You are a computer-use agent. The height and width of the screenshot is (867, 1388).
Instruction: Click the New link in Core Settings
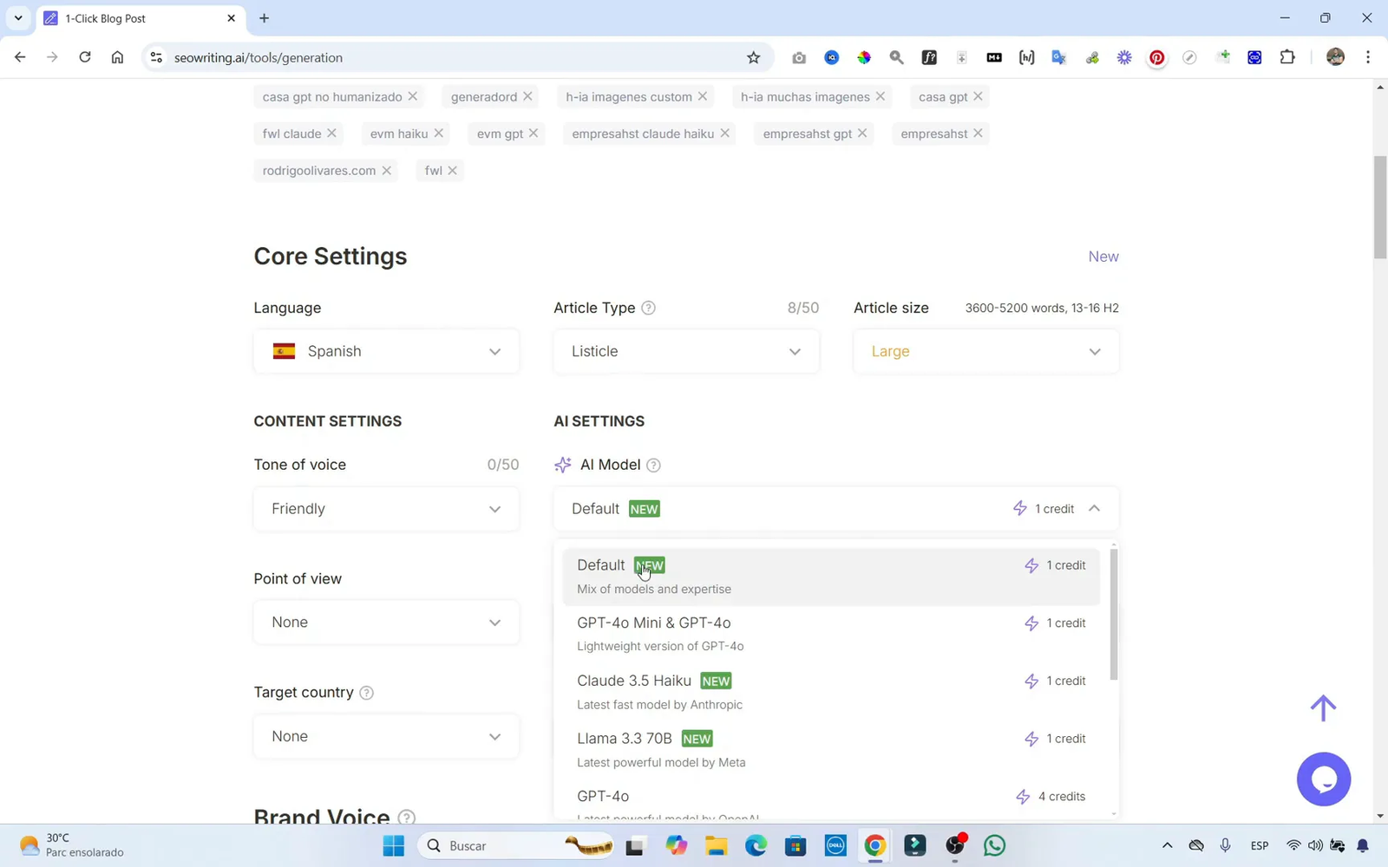[1103, 257]
